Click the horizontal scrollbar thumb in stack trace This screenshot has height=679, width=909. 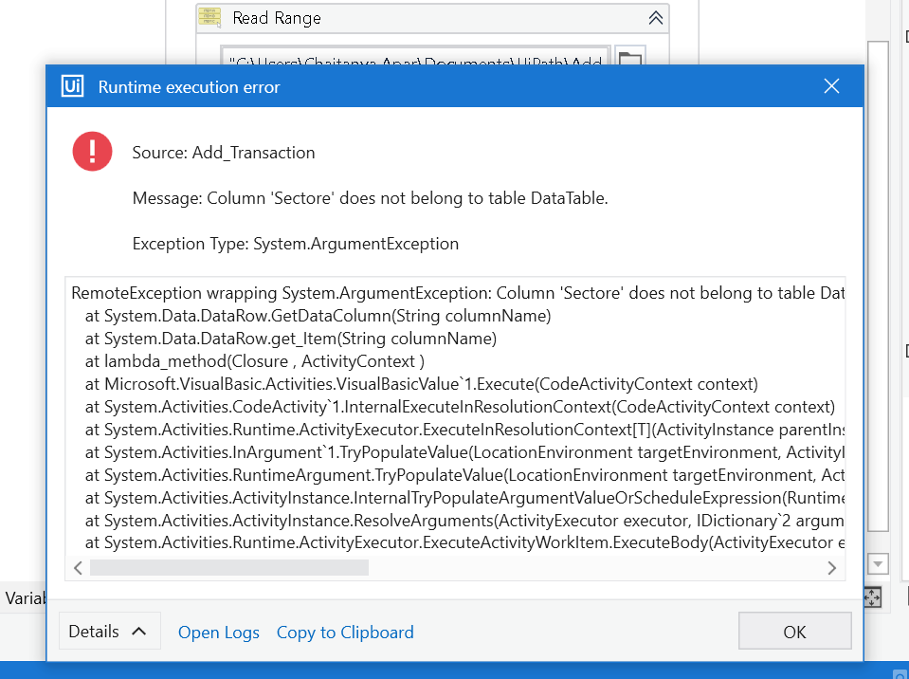coord(227,568)
